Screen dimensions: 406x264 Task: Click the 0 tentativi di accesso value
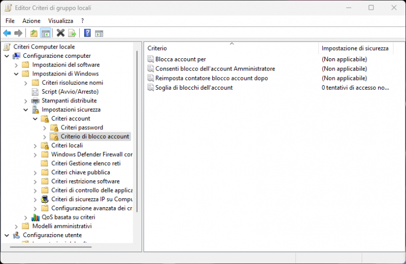355,87
